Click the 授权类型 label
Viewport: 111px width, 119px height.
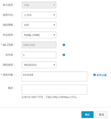tap(9, 65)
